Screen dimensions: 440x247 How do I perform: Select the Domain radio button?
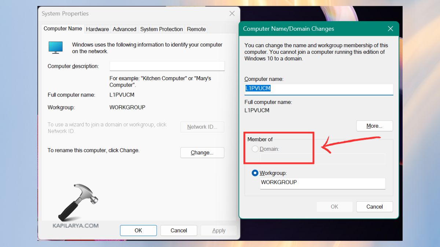255,149
